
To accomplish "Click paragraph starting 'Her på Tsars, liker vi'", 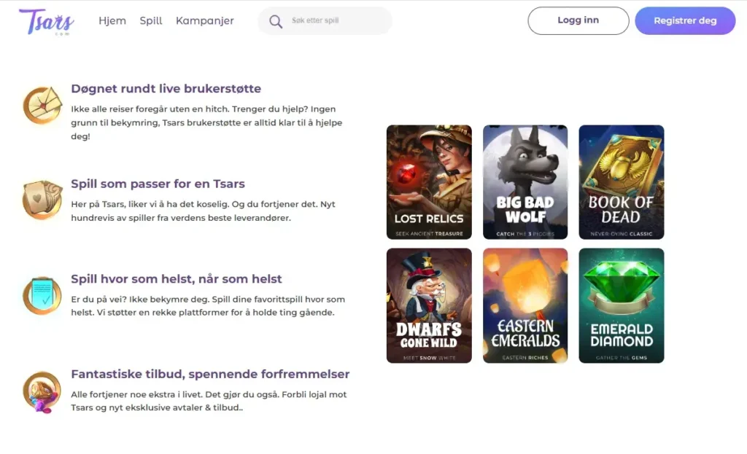I will coord(204,211).
